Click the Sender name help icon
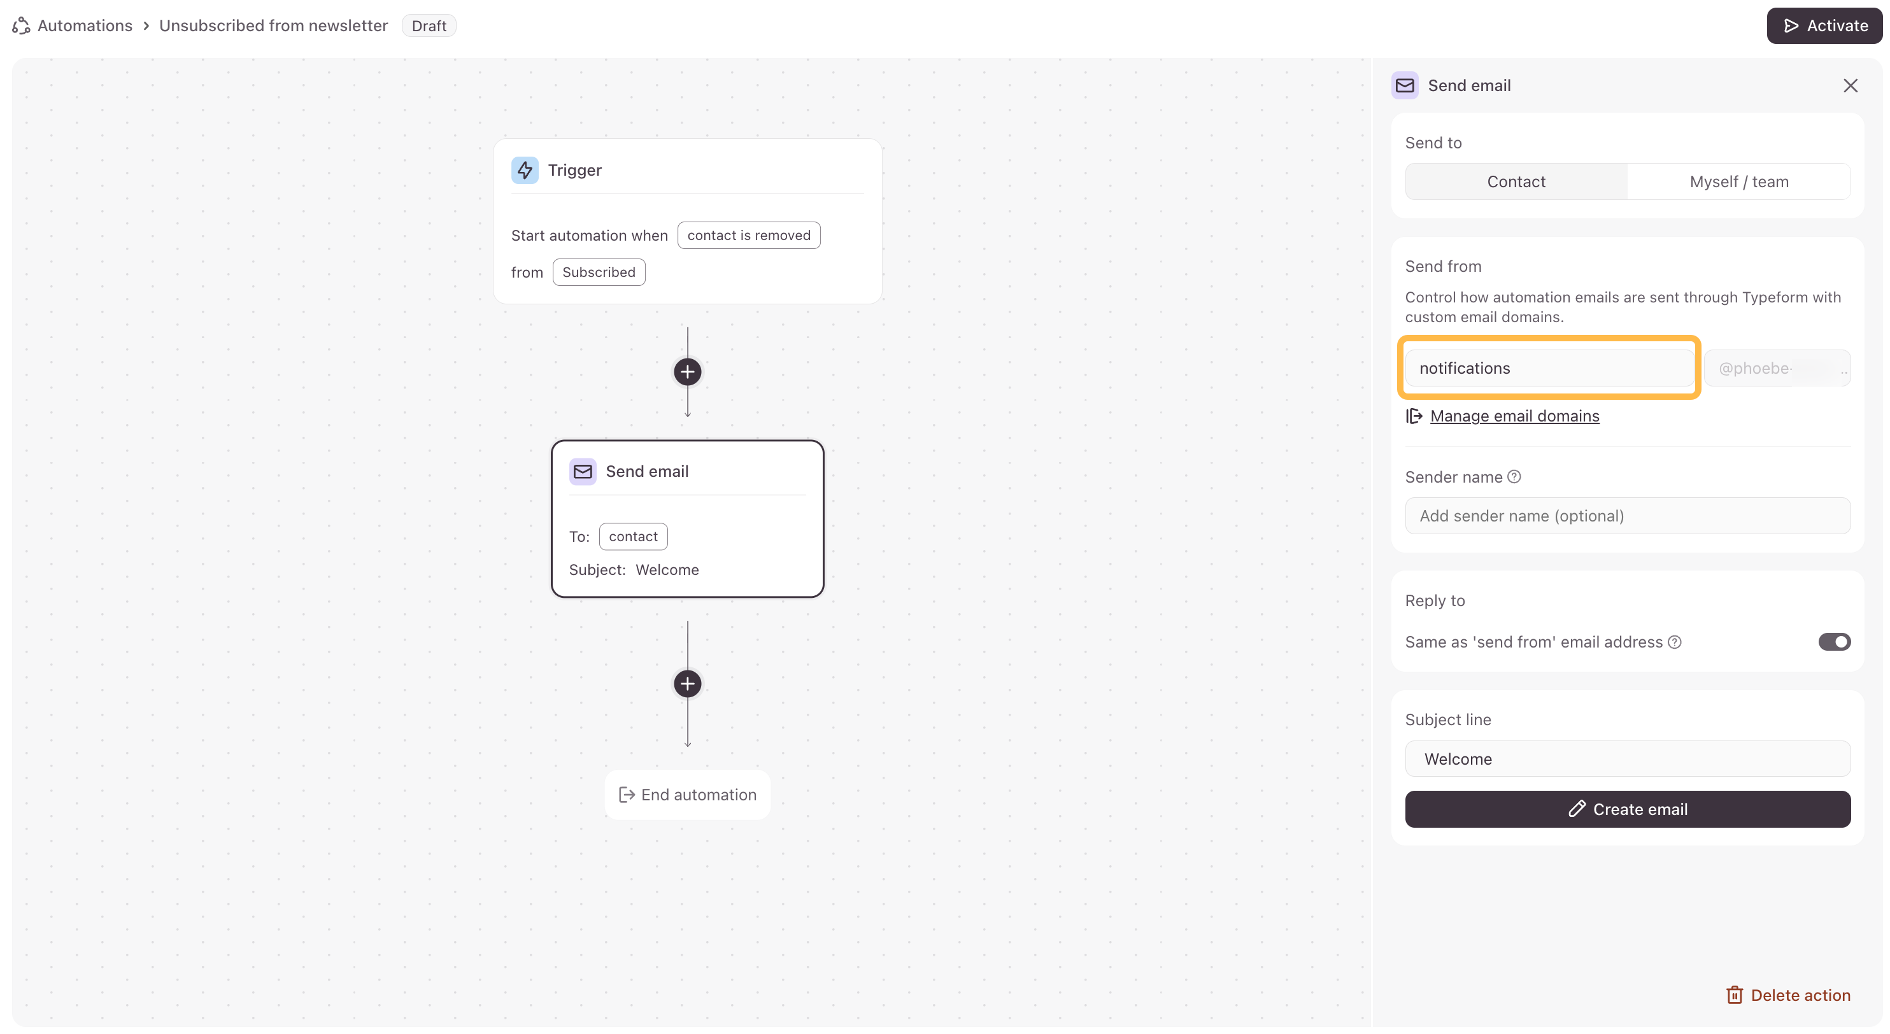The image size is (1890, 1034). (1514, 477)
